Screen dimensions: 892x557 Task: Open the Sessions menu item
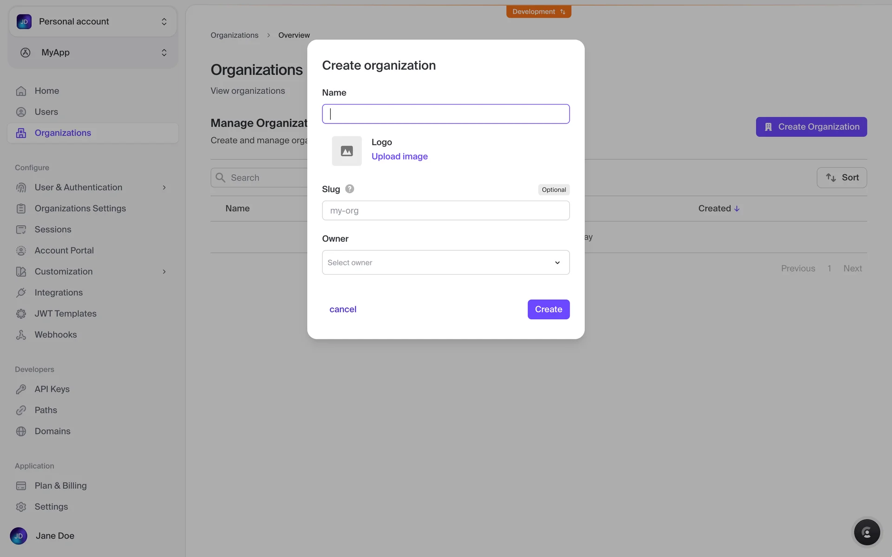click(x=53, y=229)
